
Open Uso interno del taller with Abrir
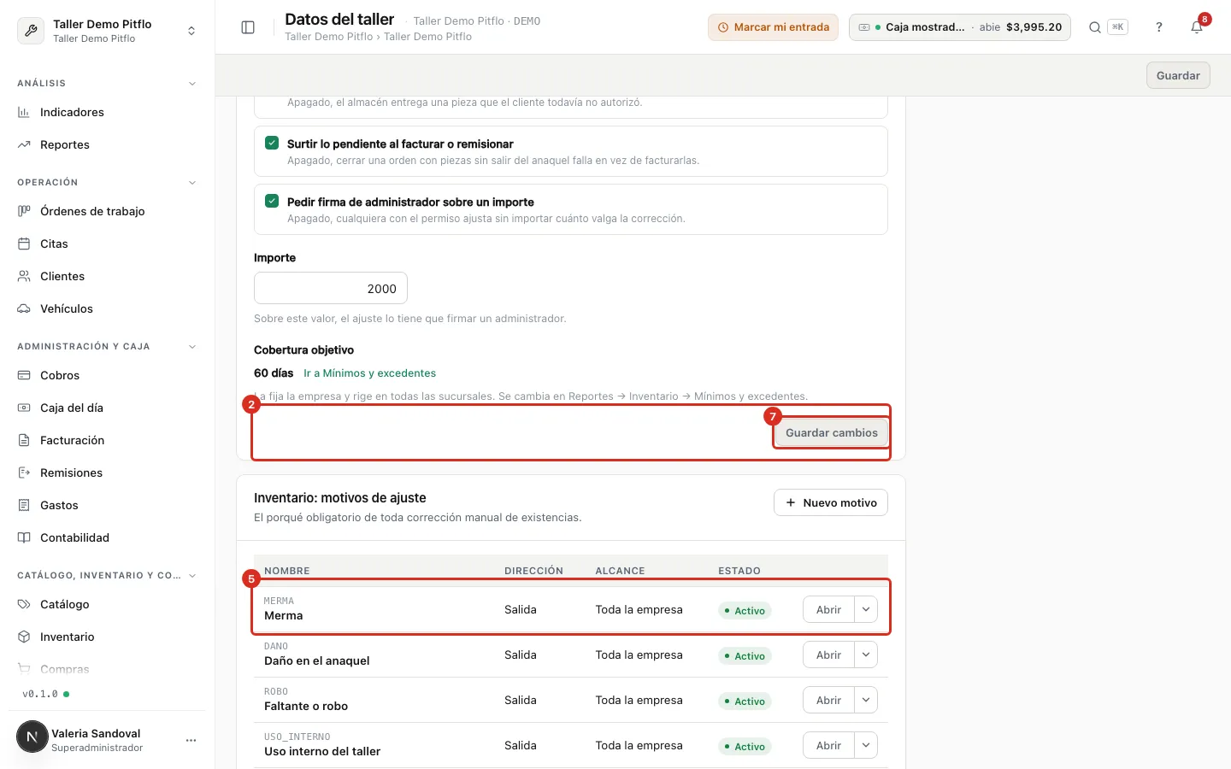[x=828, y=745]
